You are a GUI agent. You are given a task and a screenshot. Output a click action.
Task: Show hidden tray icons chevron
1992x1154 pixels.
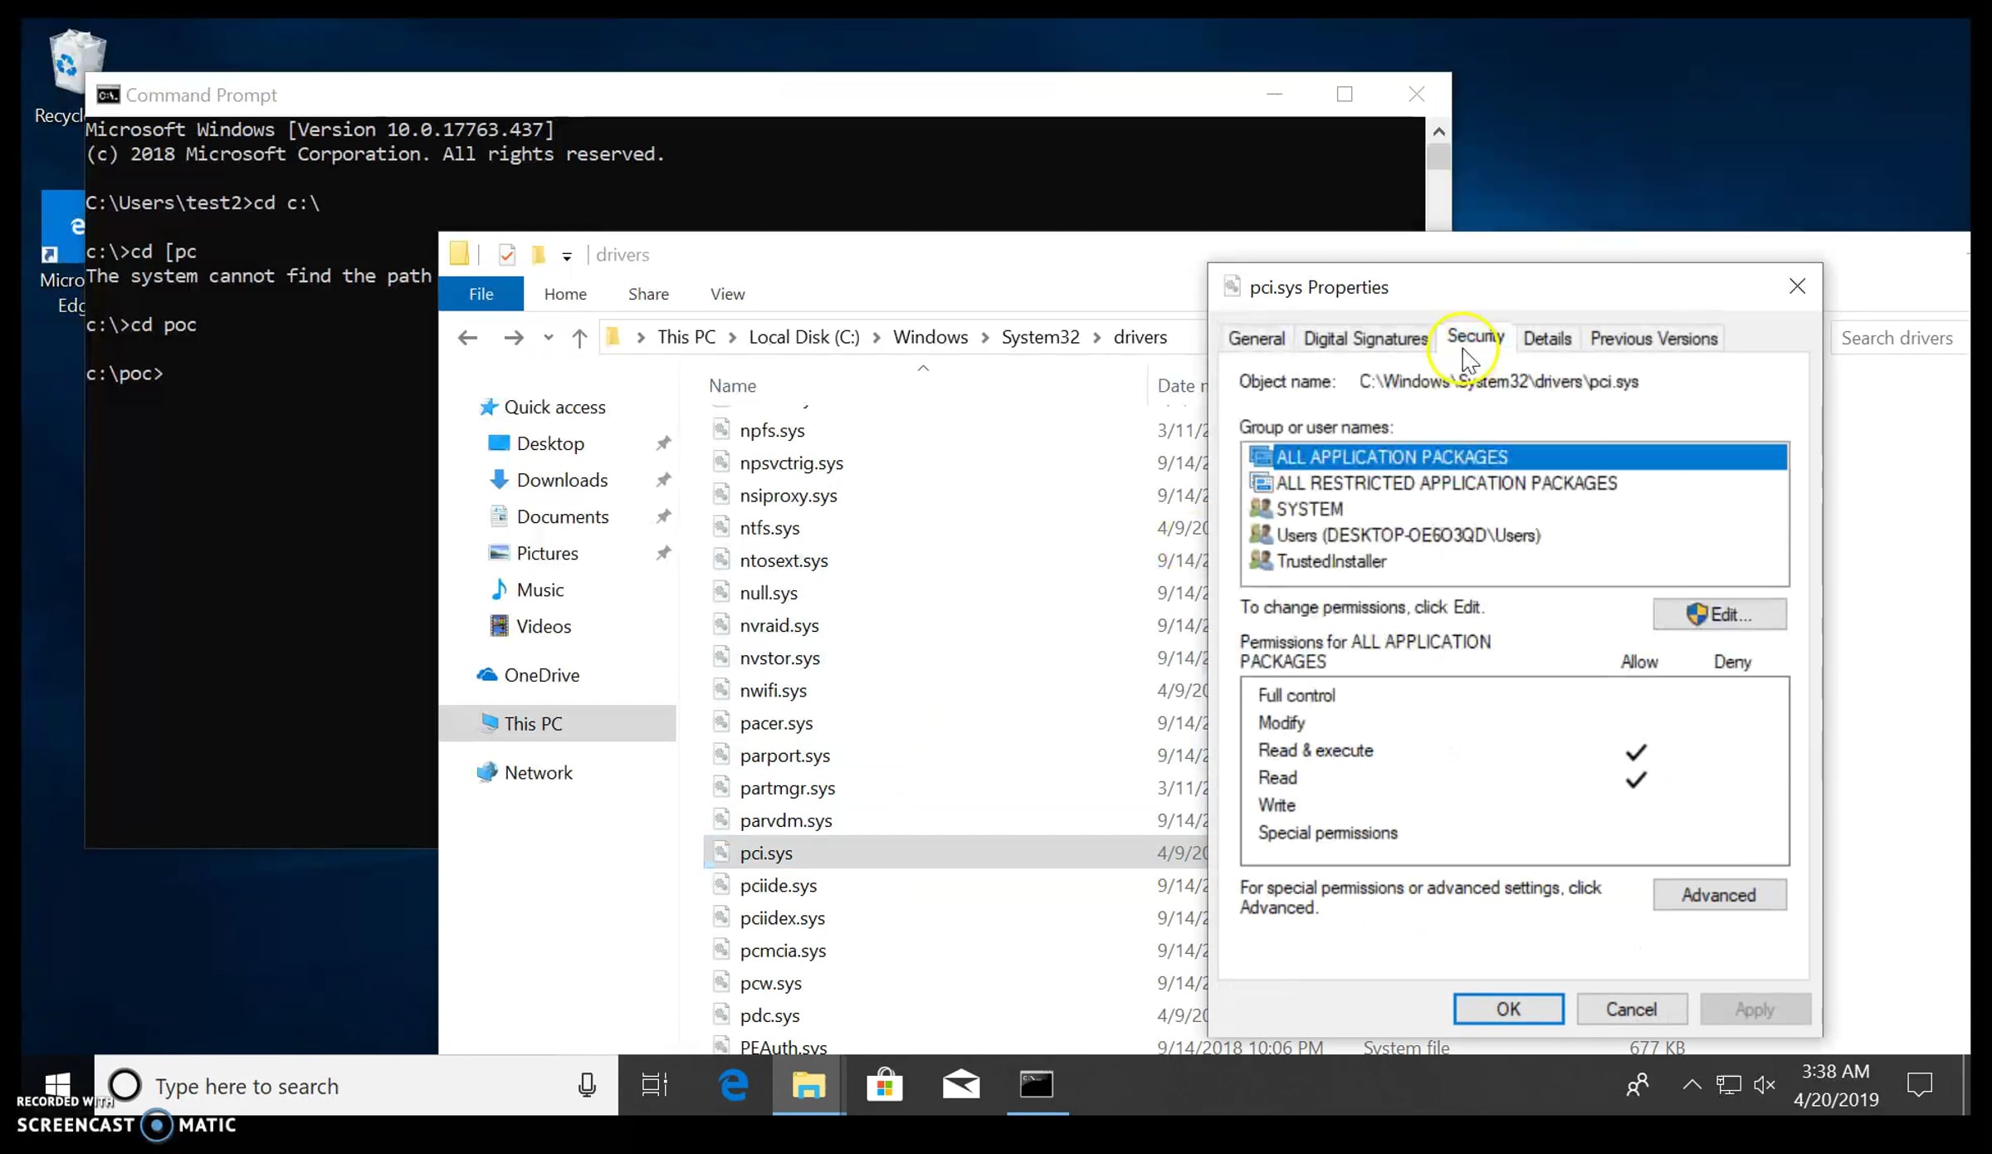1692,1085
